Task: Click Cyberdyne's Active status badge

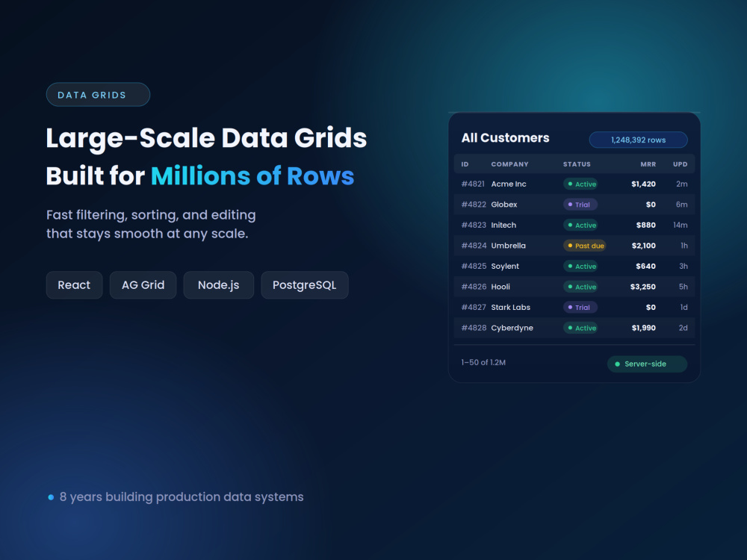Action: point(580,328)
